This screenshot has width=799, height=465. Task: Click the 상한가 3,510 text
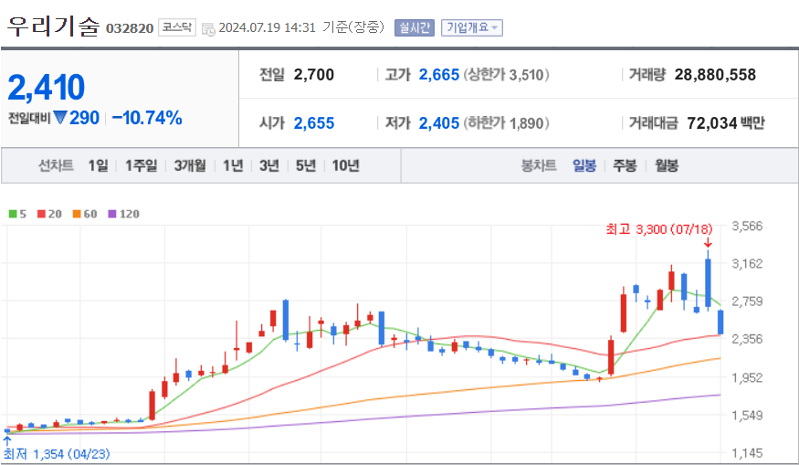(506, 75)
